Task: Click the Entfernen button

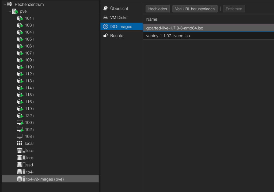Action: click(x=234, y=9)
